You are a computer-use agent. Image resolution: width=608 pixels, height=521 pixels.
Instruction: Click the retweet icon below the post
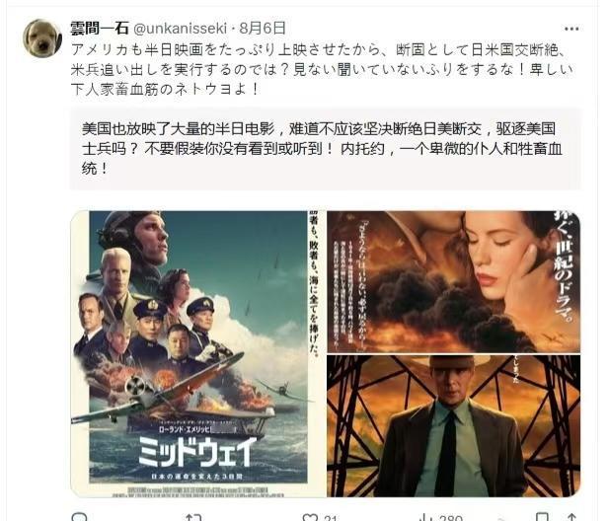click(193, 517)
